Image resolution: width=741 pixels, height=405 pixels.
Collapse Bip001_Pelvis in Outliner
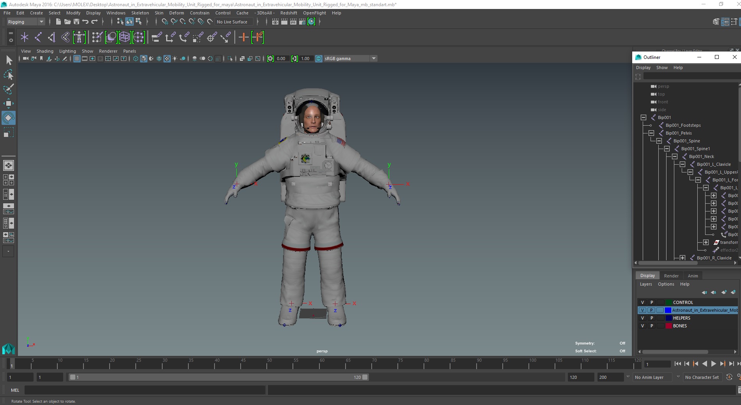[x=651, y=133]
